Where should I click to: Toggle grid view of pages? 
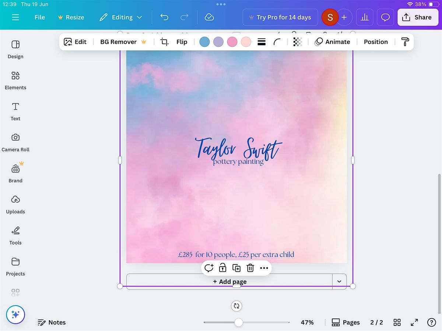point(397,323)
